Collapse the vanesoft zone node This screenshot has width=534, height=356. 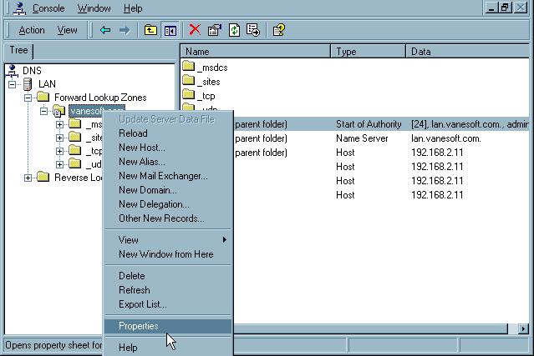tap(43, 111)
